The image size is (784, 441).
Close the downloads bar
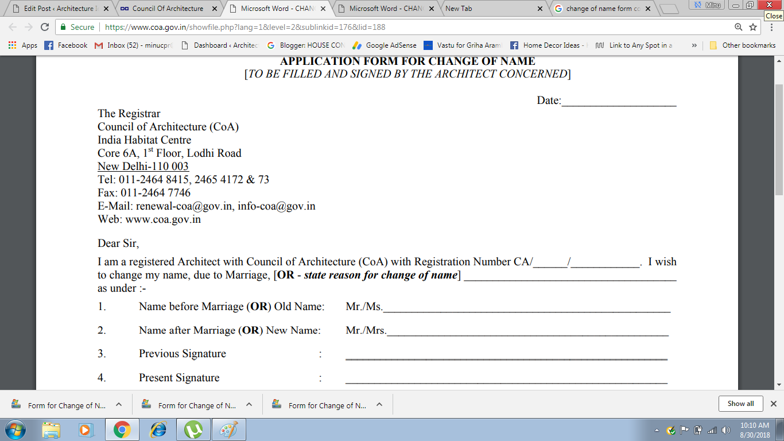coord(773,404)
